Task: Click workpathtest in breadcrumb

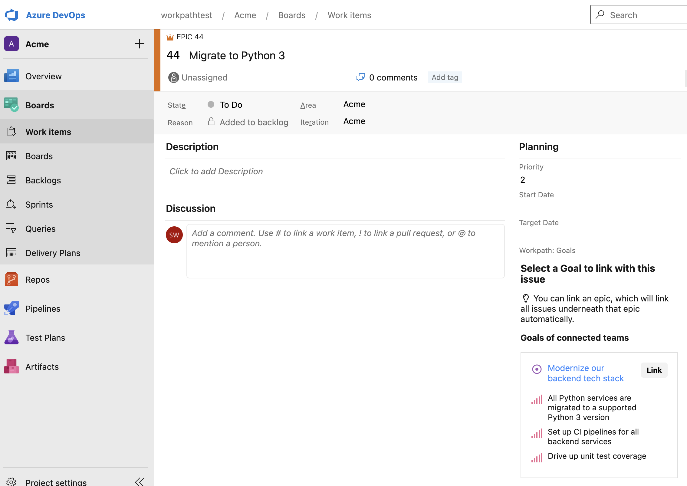Action: point(186,15)
